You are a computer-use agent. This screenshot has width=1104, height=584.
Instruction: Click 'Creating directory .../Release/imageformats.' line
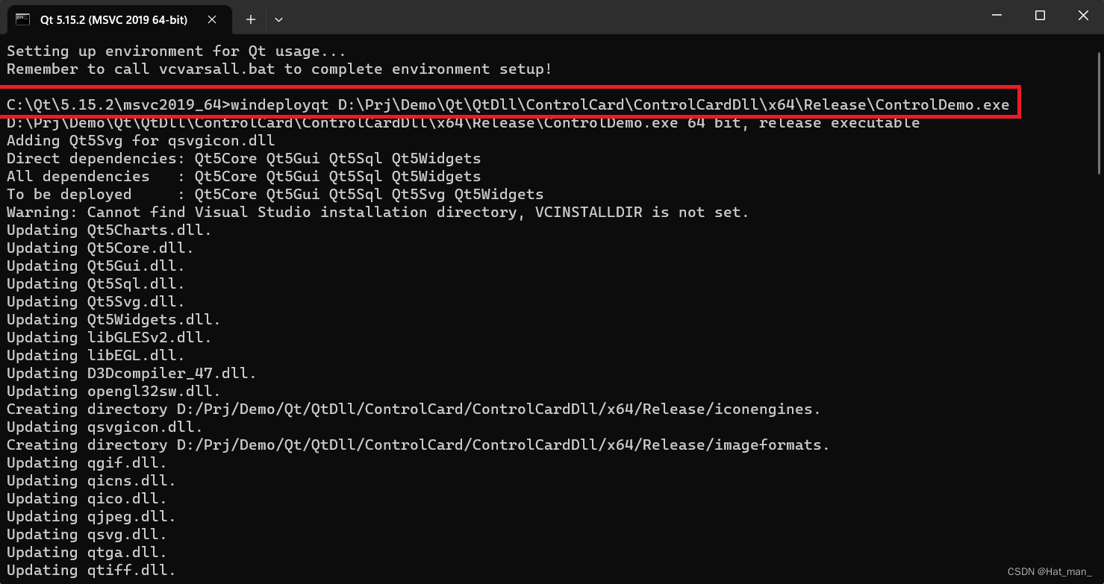coord(419,445)
